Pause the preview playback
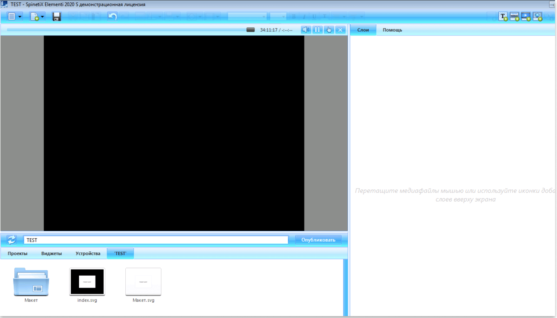557x318 pixels. point(317,30)
